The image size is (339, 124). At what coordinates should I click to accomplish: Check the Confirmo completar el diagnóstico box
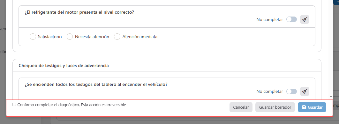tap(14, 105)
